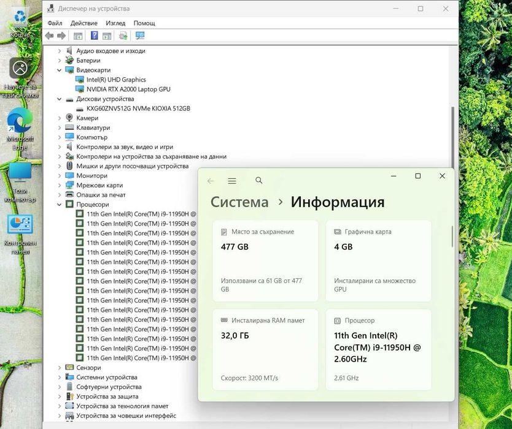512x429 pixels.
Task: Expand the Батерии category
Action: (x=59, y=61)
